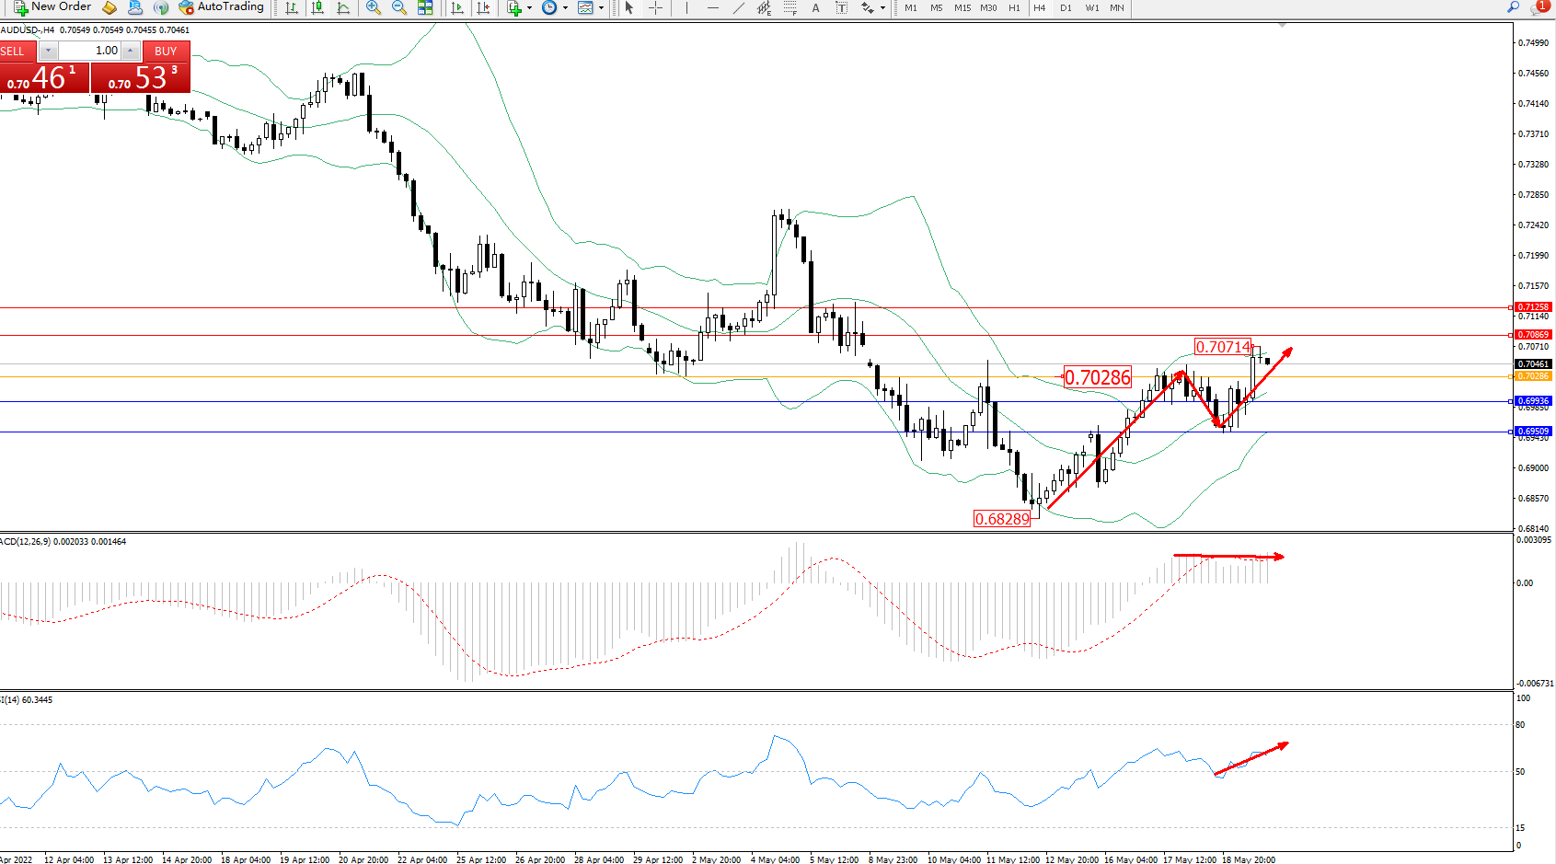Switch chart to candlestick mode
The width and height of the screenshot is (1556, 864).
(x=317, y=7)
